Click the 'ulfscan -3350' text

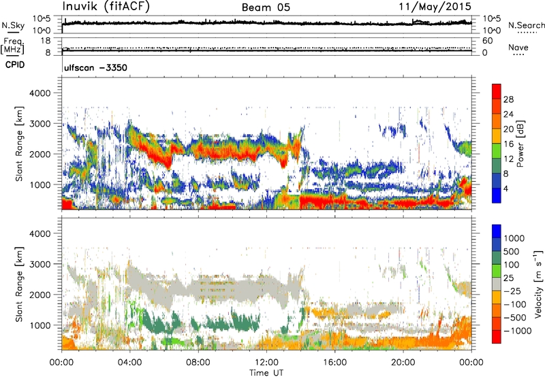(95, 67)
